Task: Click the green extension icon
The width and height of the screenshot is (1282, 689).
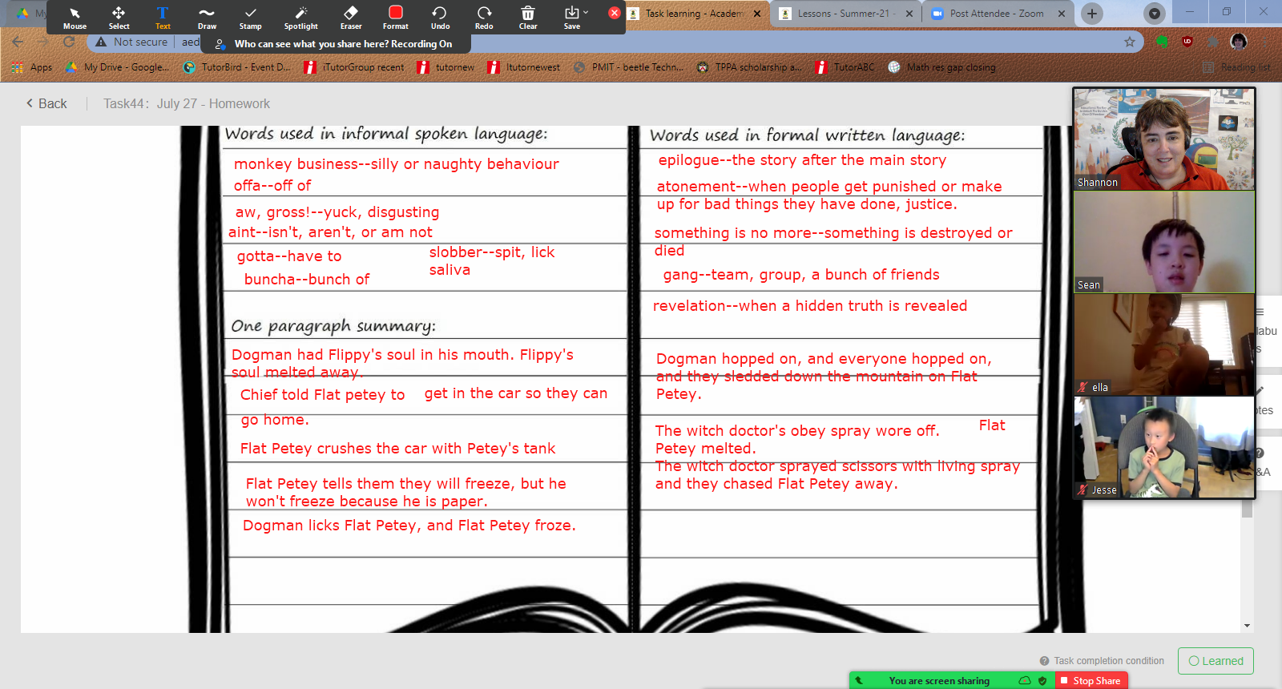Action: tap(1162, 42)
